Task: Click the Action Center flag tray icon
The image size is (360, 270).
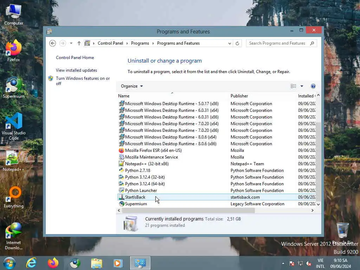Action: pyautogui.click(x=292, y=263)
